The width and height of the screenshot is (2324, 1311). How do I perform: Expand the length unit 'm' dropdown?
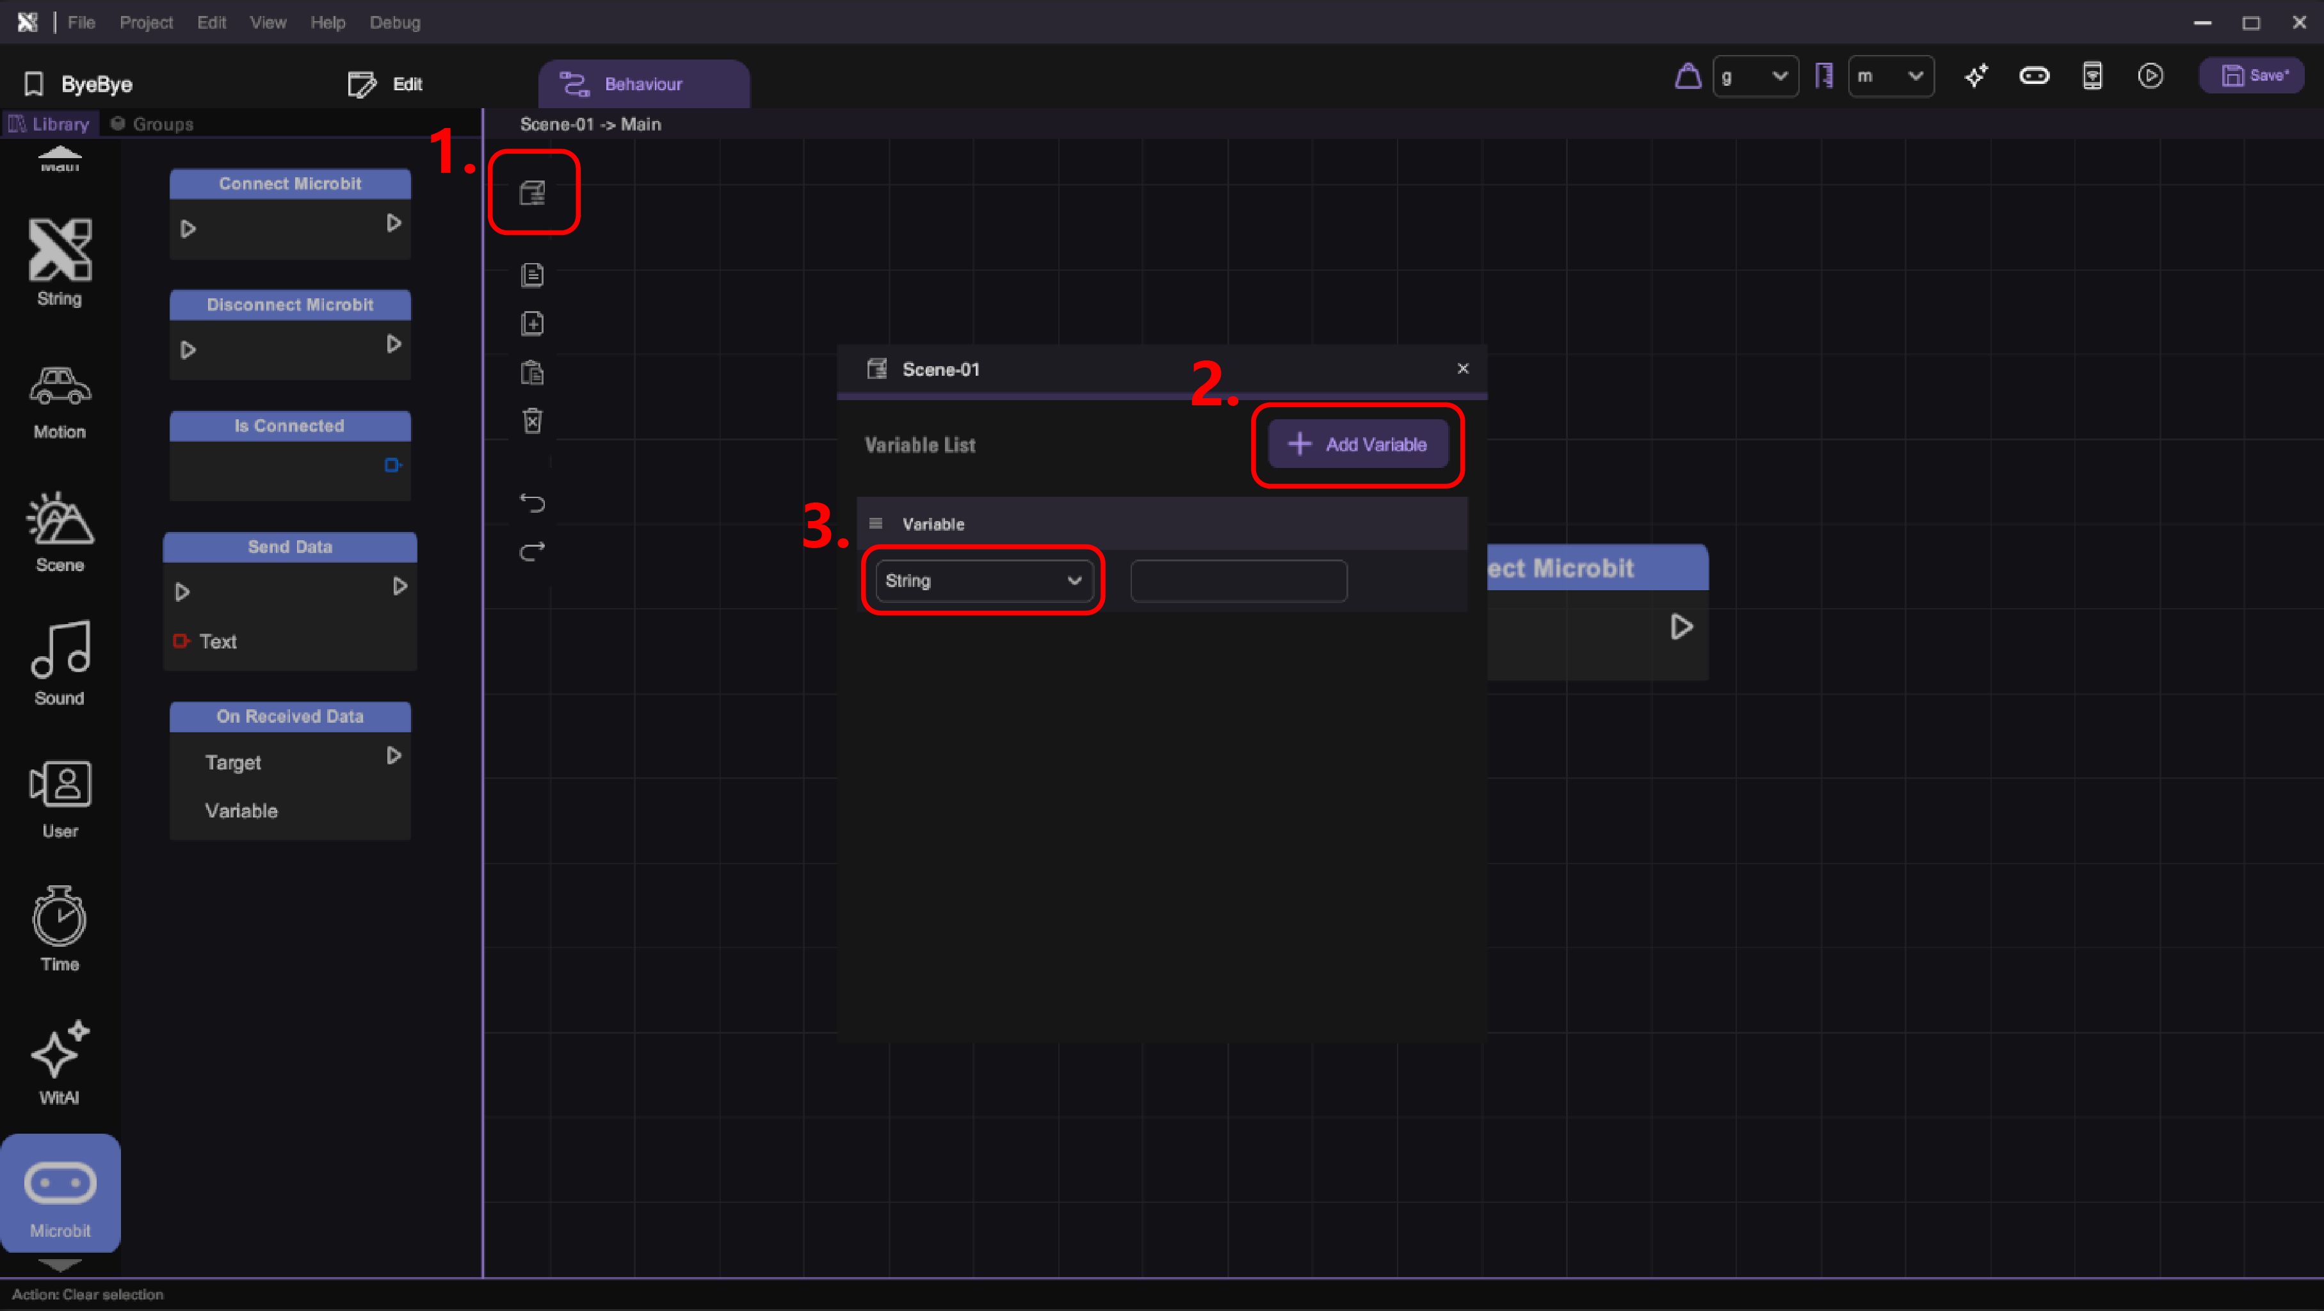pos(1890,76)
